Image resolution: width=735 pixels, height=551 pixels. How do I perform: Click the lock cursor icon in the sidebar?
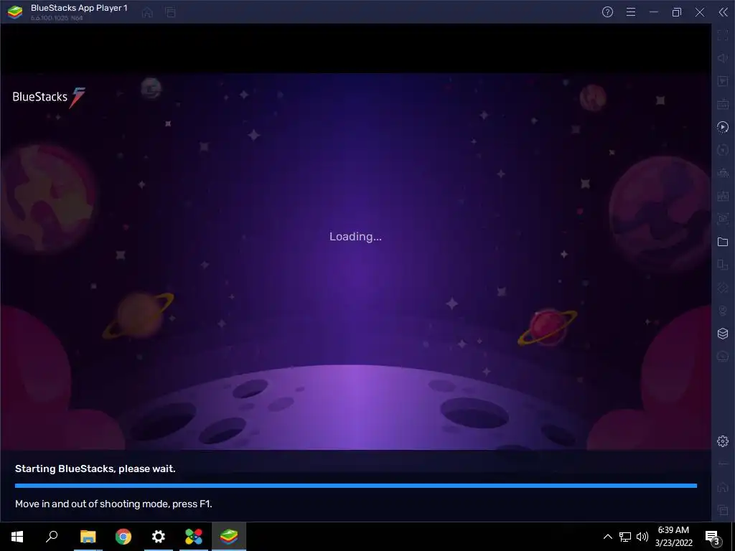tap(723, 81)
